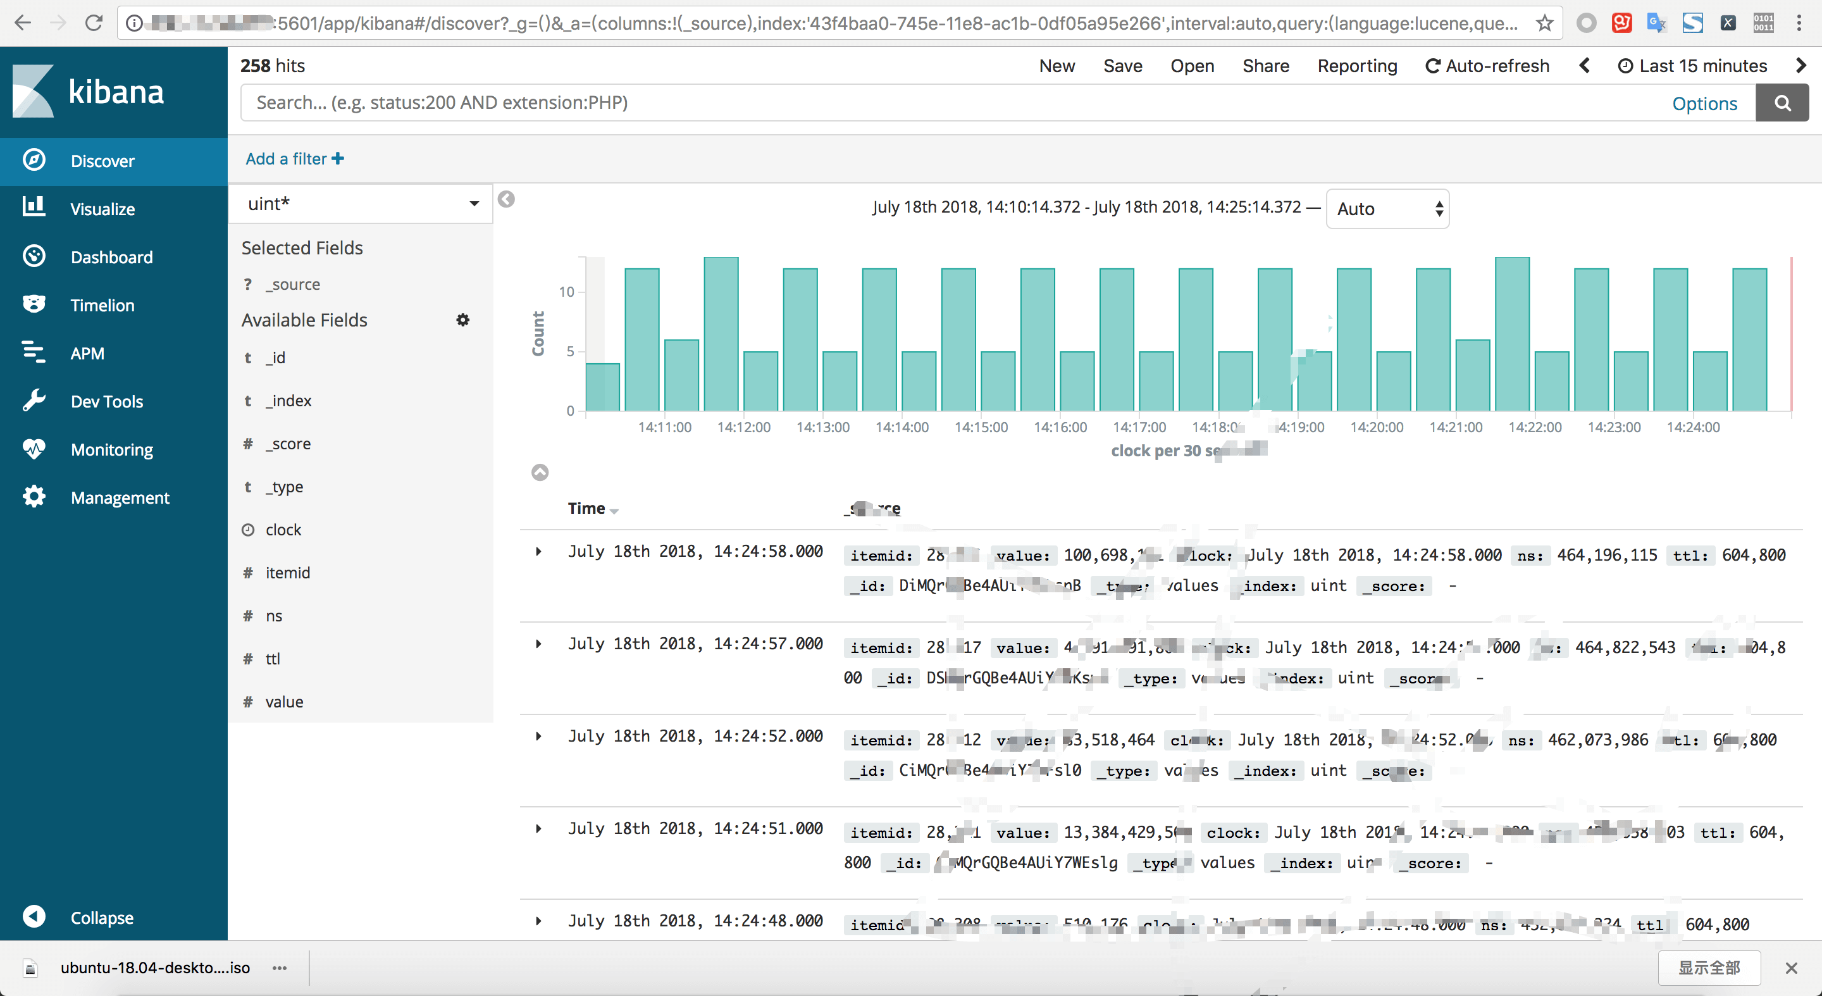Click Reporting in the top menu

[1356, 66]
